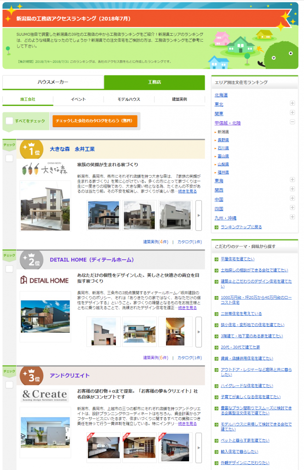Check the box for 大きな森 永井工業
The height and width of the screenshot is (470, 304).
[9, 158]
